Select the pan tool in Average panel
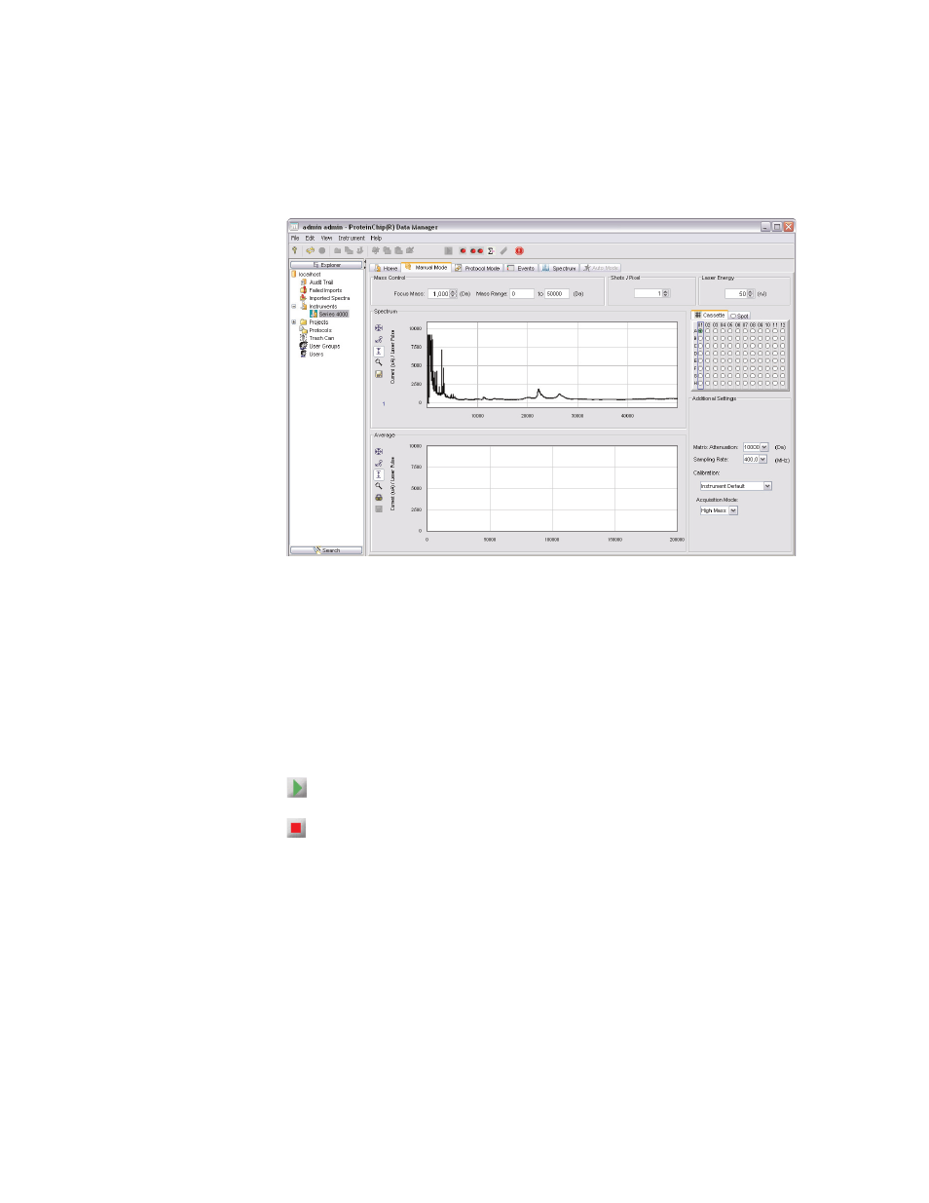Viewport: 929px width, 1203px height. (379, 452)
